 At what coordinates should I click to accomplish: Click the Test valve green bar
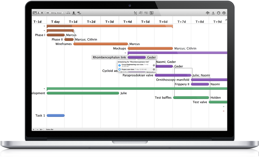click(218, 102)
